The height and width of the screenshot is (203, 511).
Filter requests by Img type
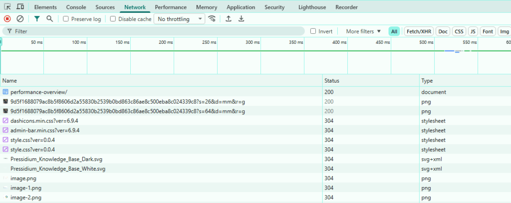click(505, 31)
